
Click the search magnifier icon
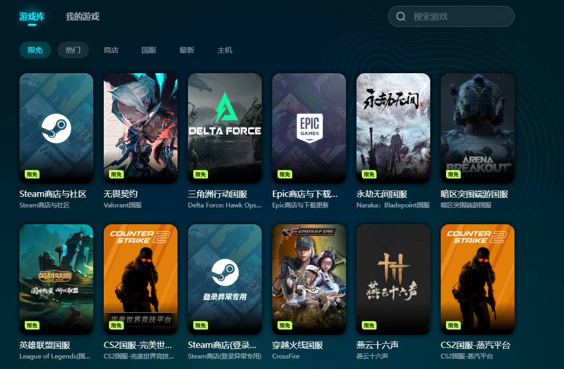click(401, 16)
